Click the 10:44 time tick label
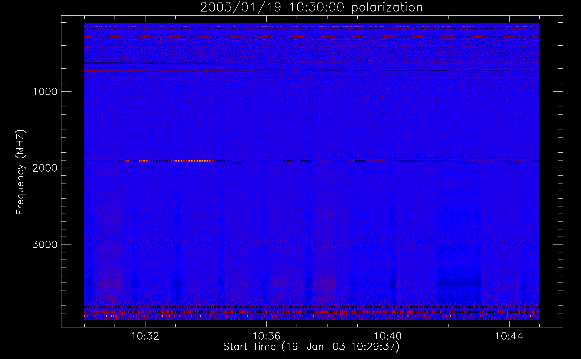 pos(509,336)
